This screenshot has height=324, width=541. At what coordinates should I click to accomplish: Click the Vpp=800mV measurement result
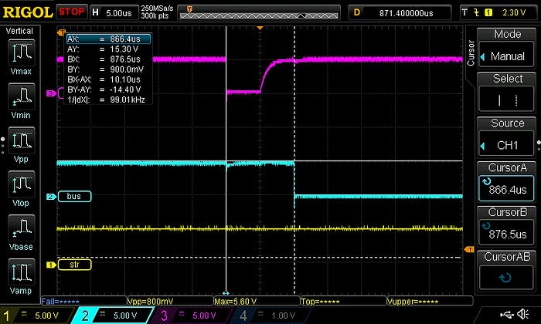(150, 302)
